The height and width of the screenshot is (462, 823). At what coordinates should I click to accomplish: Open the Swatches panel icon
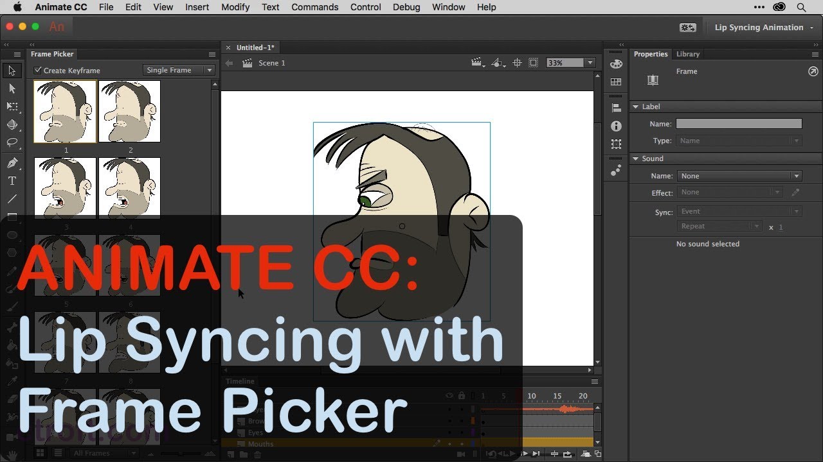coord(616,82)
